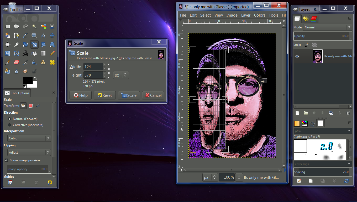Create a new layer in Layers panel
357x202 pixels.
tap(297, 113)
